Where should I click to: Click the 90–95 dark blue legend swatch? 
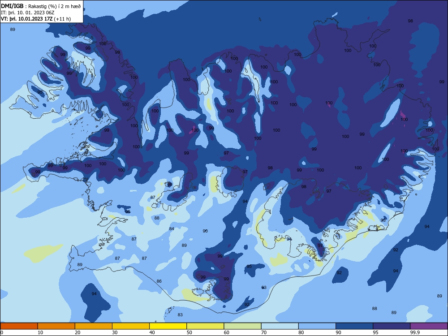pos(354,326)
